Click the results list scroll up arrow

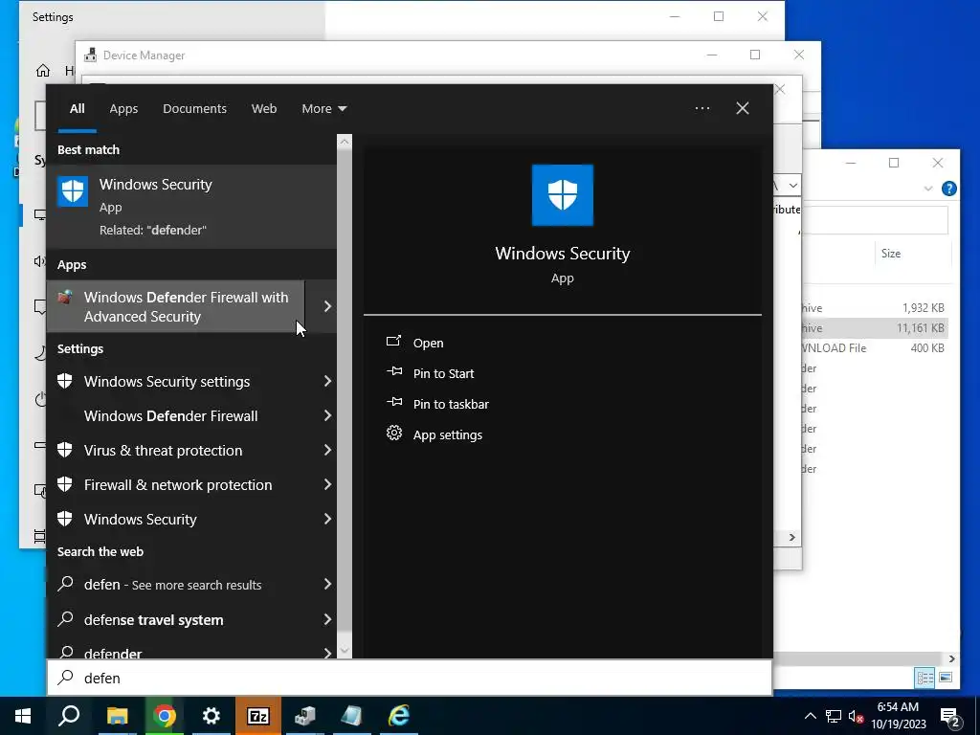click(x=345, y=142)
